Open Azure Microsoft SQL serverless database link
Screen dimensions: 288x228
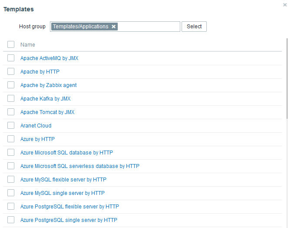80,166
